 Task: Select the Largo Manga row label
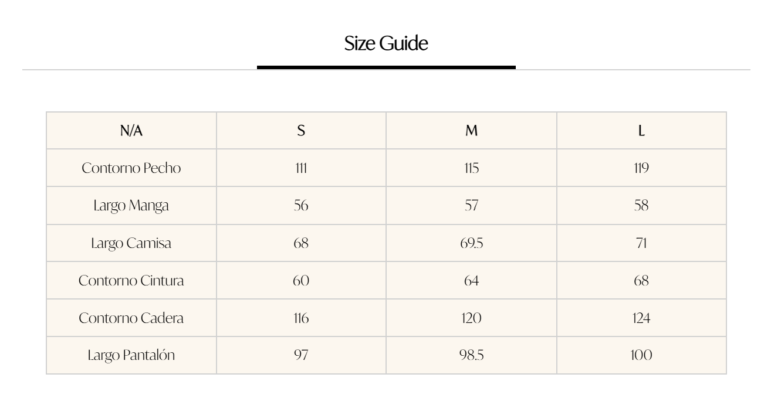pos(131,206)
